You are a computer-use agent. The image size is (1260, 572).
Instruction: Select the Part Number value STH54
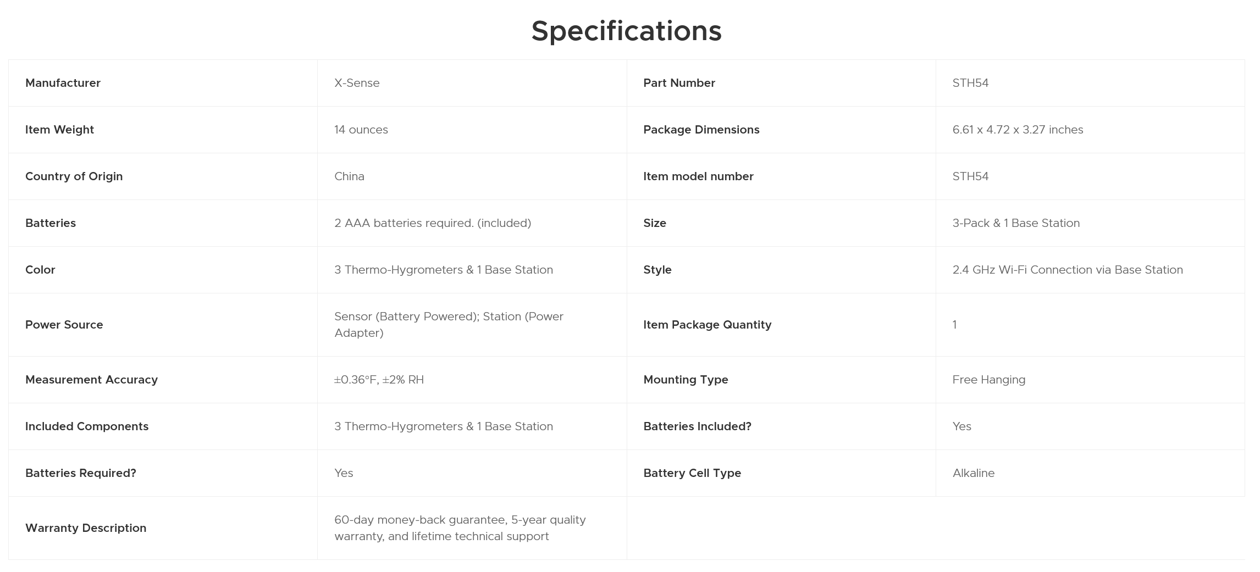(x=970, y=83)
